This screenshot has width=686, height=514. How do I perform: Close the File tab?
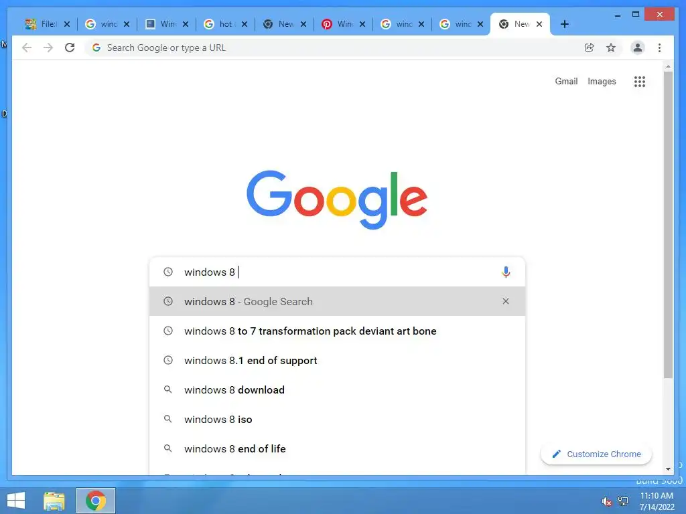pos(67,24)
